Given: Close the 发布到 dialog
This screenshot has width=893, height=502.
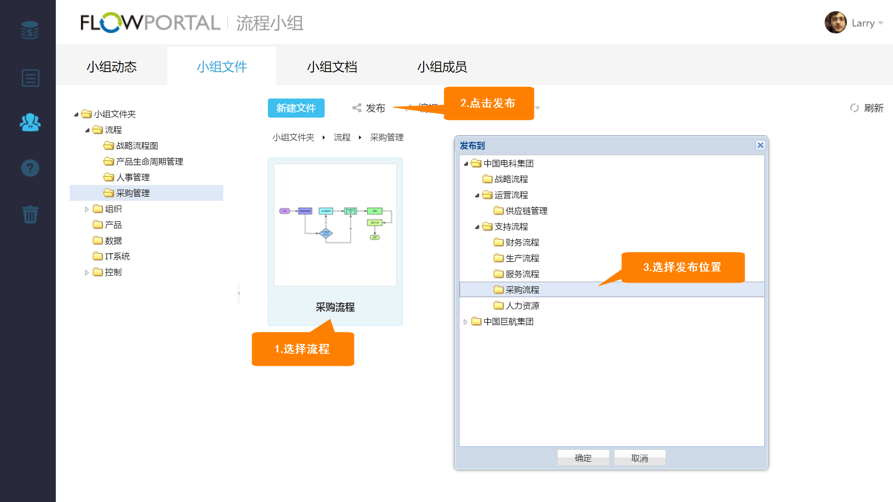Looking at the screenshot, I should tap(760, 145).
